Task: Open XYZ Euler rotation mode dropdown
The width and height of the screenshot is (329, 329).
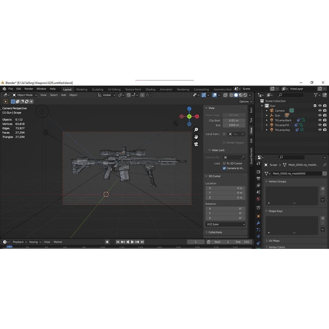Action: click(225, 224)
